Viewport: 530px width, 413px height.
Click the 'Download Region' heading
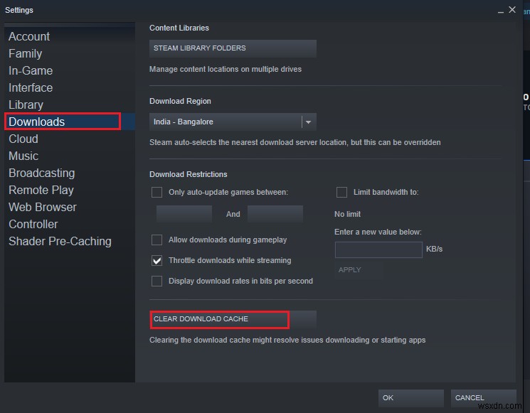(x=180, y=102)
